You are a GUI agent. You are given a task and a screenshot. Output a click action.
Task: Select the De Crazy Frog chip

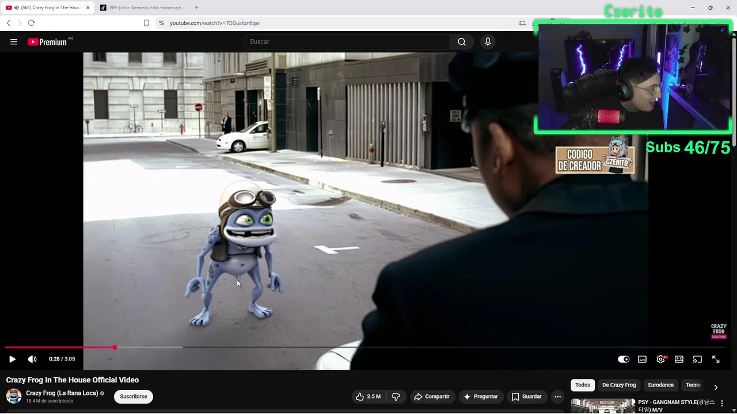coord(619,385)
